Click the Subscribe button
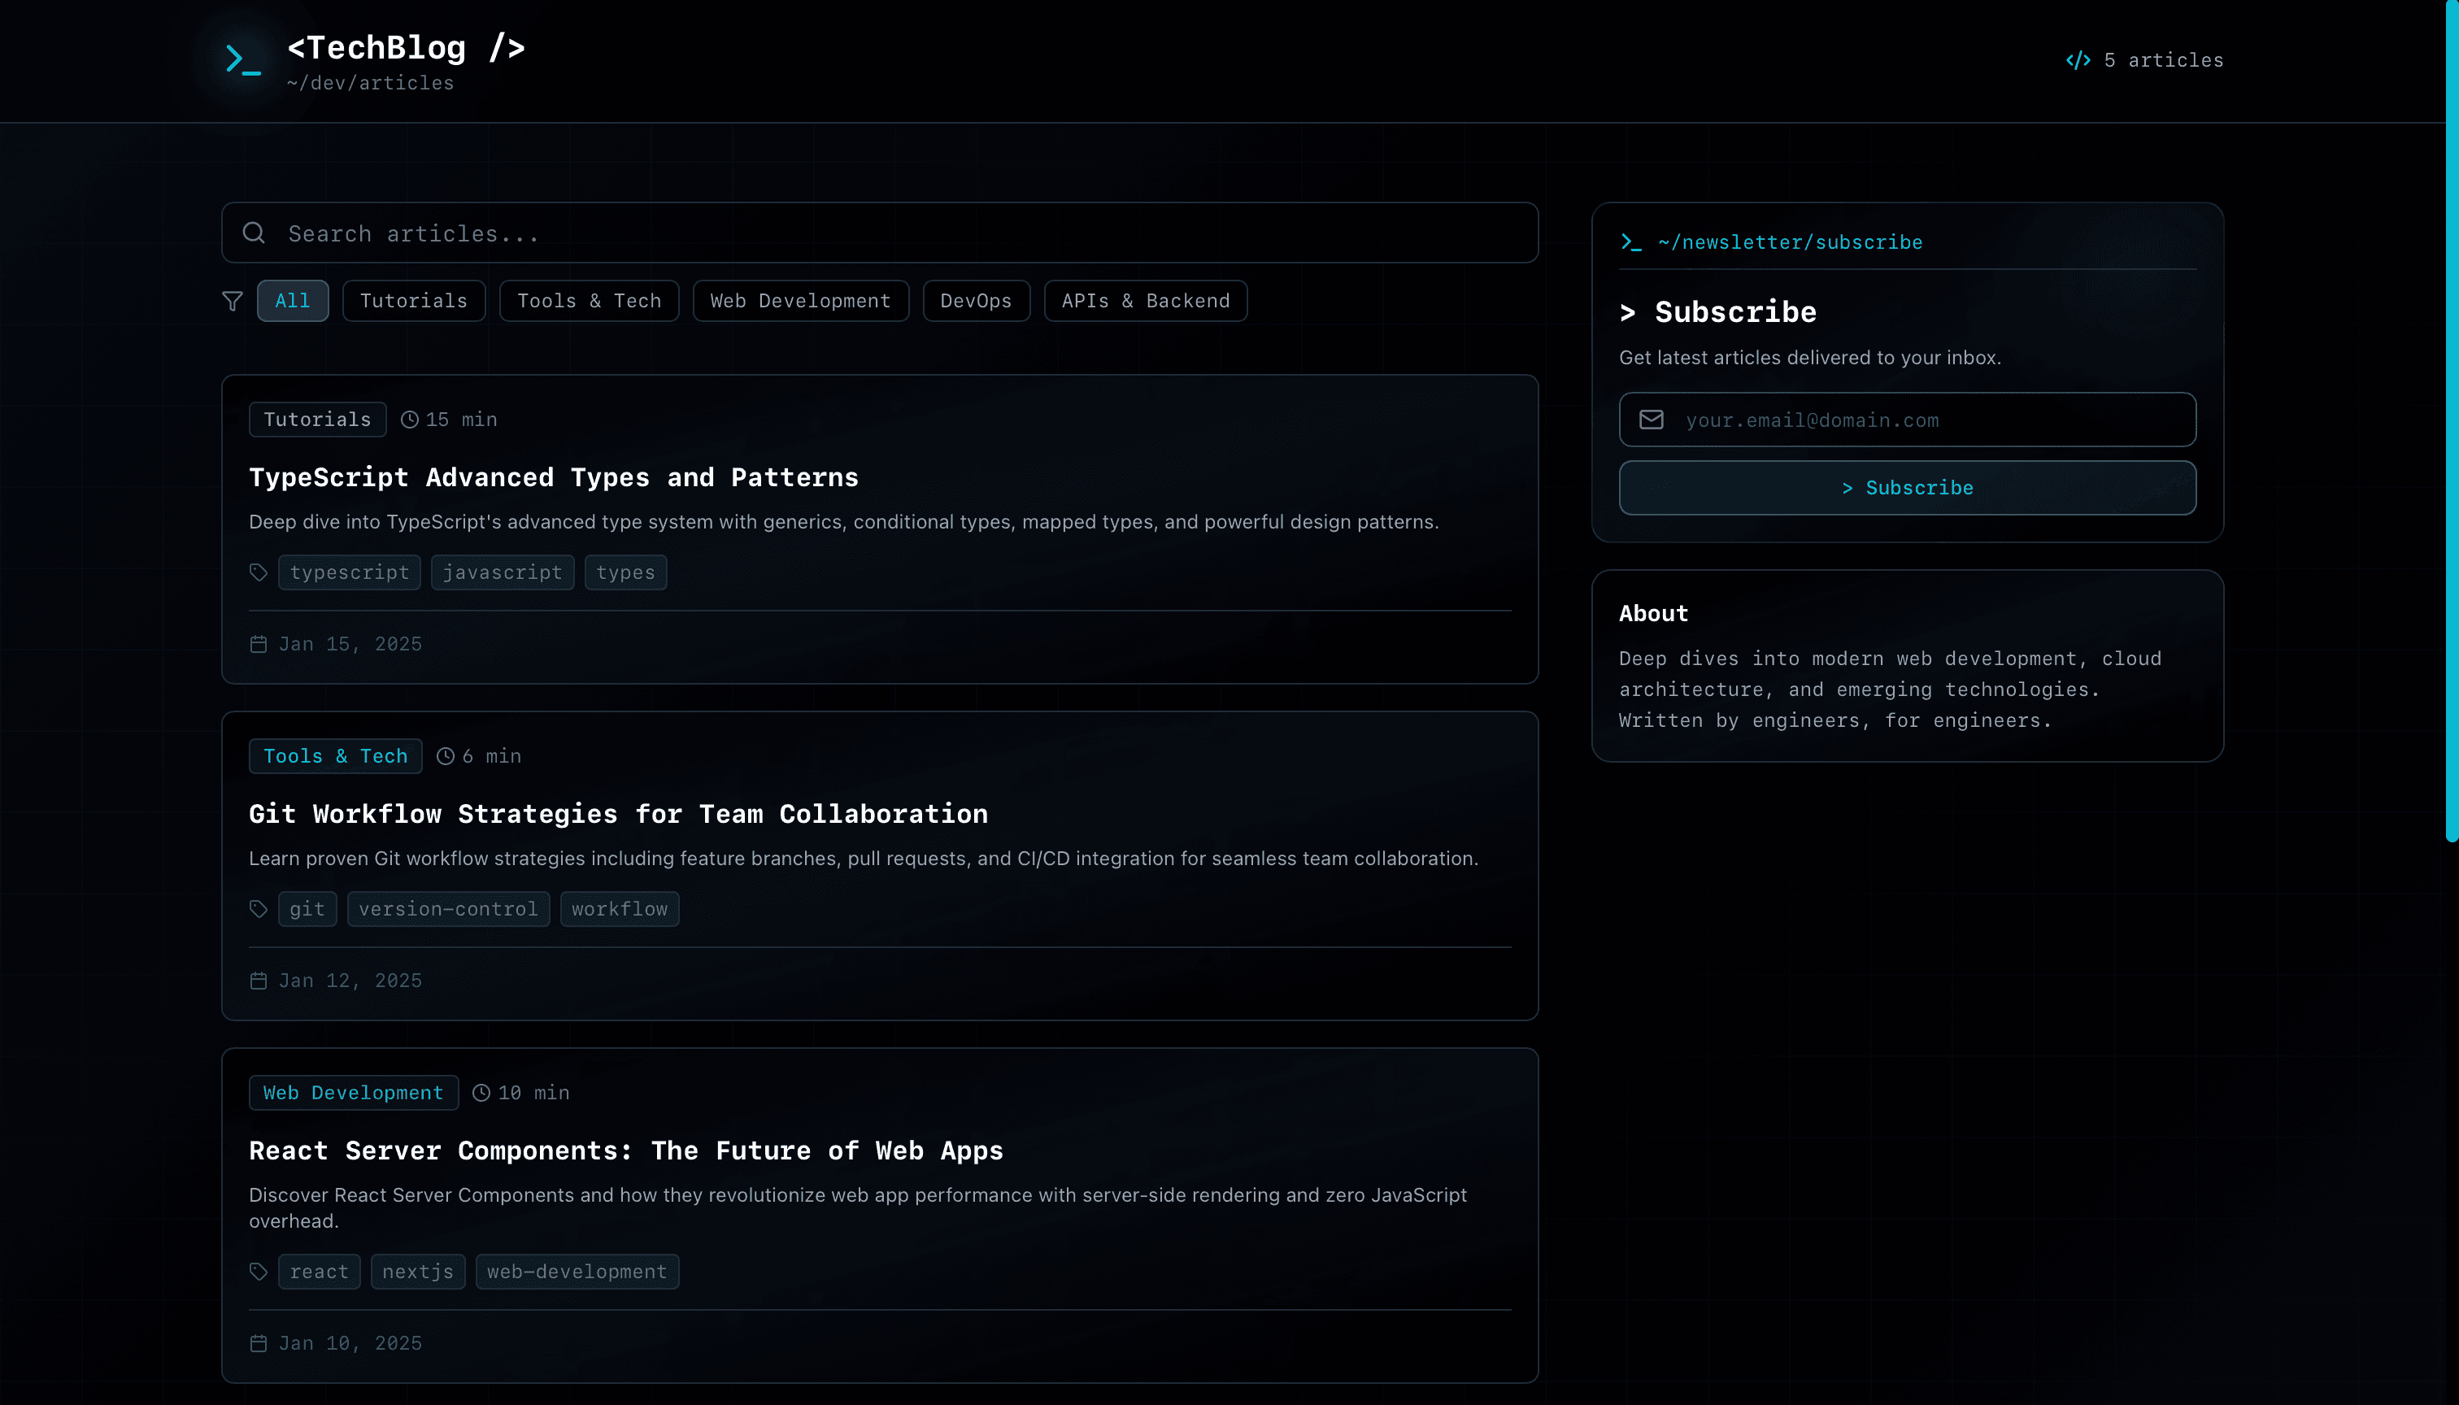Image resolution: width=2459 pixels, height=1405 pixels. [x=1907, y=489]
